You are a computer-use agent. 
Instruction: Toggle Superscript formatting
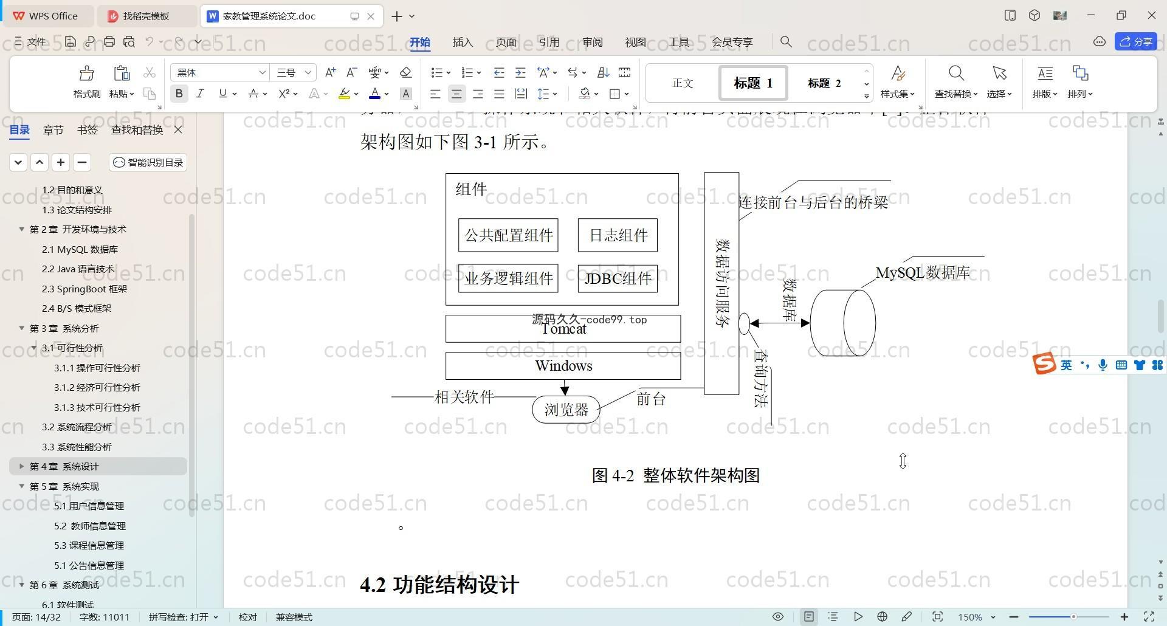tap(284, 94)
